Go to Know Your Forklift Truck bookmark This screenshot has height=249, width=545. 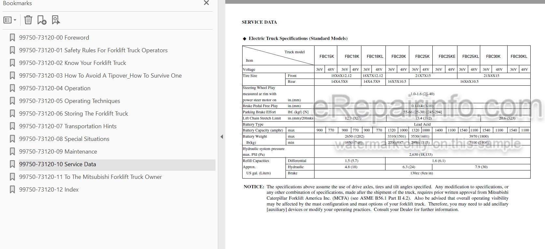(x=72, y=63)
